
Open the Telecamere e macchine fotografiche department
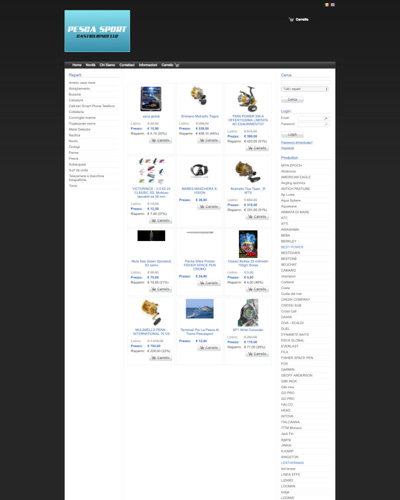[86, 178]
